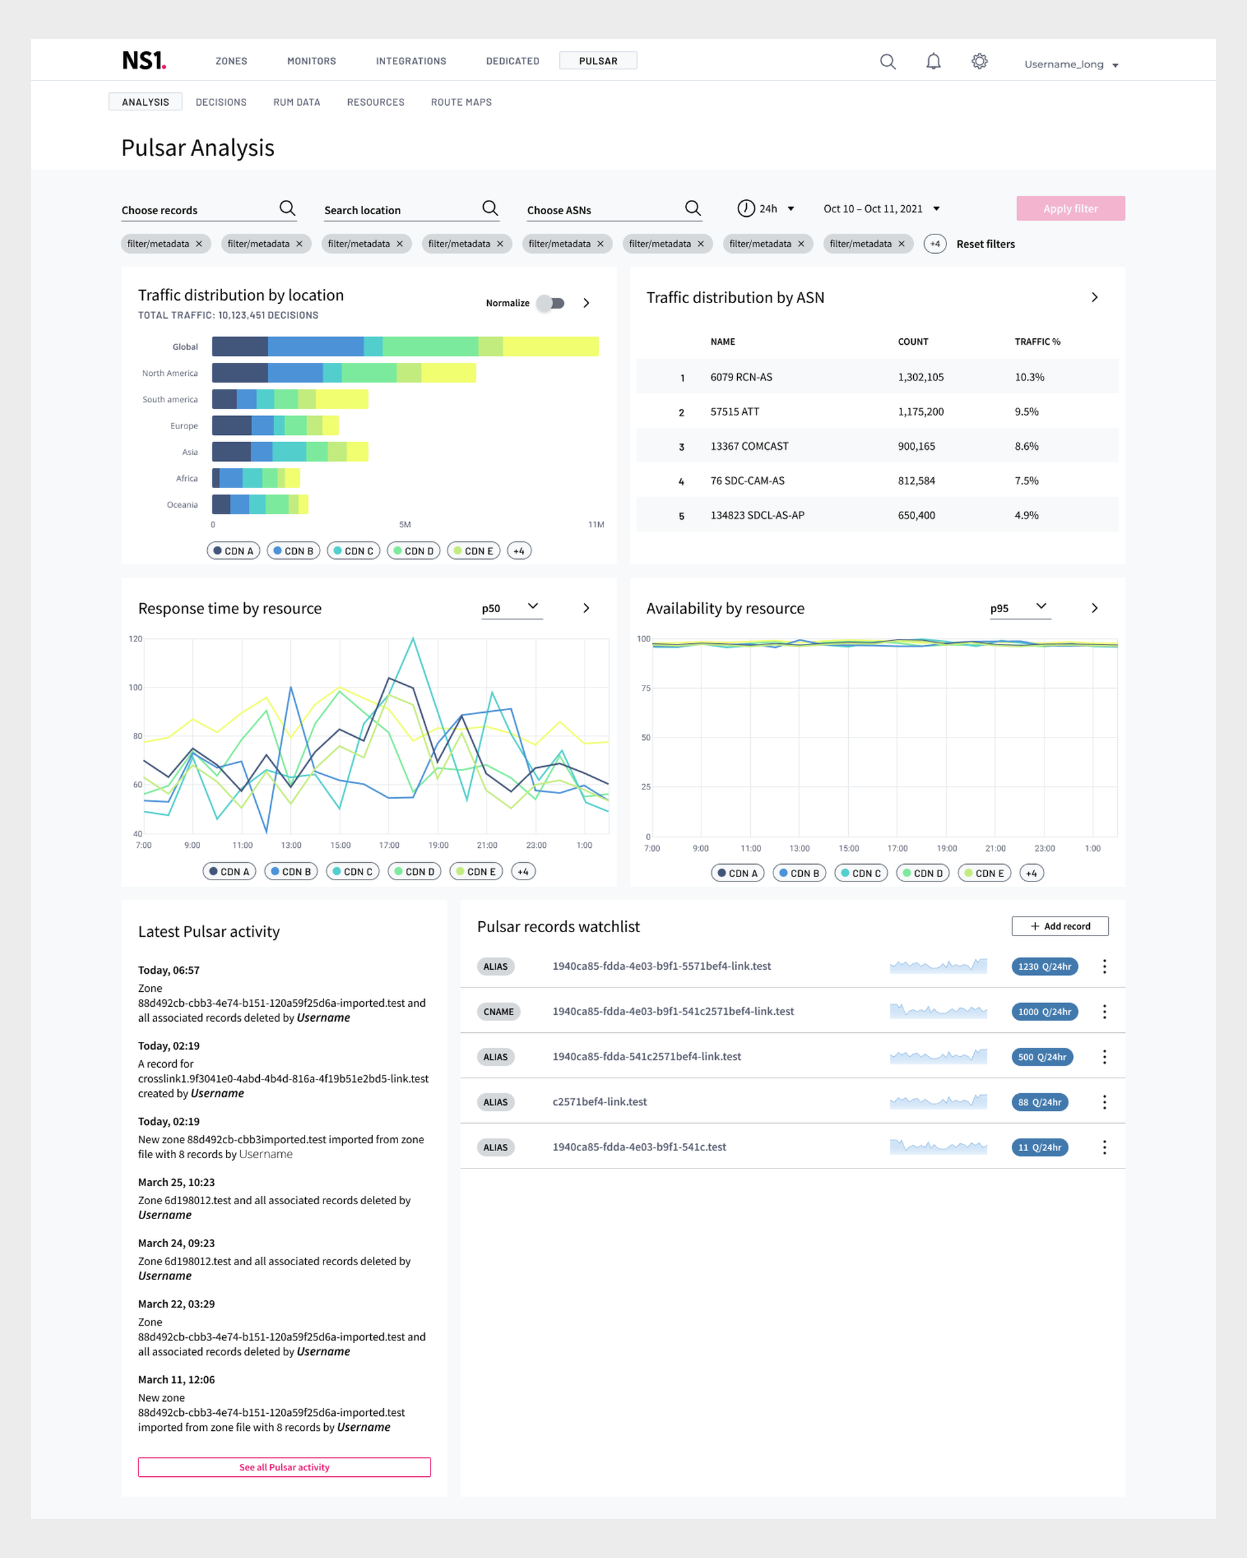1247x1558 pixels.
Task: Click magnifier beside Search location
Action: (x=490, y=209)
